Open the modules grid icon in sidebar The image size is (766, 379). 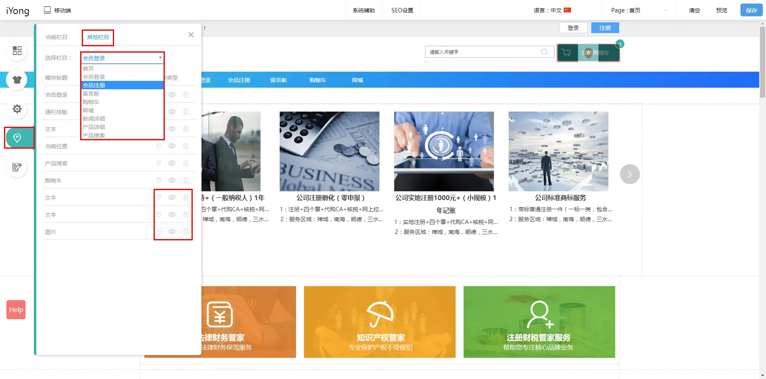click(x=17, y=51)
